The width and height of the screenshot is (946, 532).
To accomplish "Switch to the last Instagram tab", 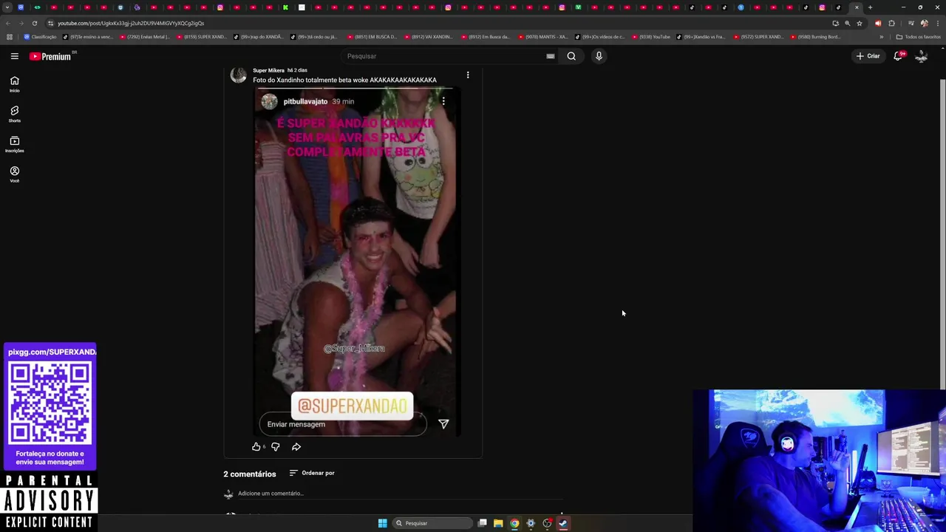I will 822,7.
